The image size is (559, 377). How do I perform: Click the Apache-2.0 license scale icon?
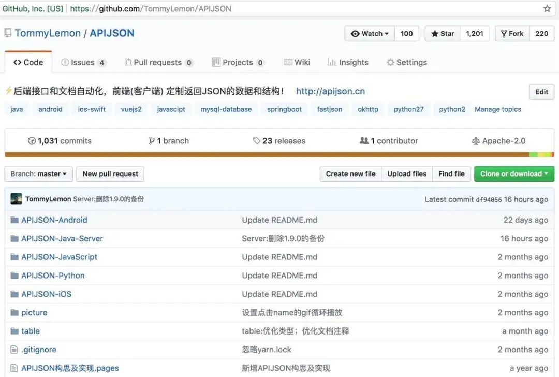[476, 140]
